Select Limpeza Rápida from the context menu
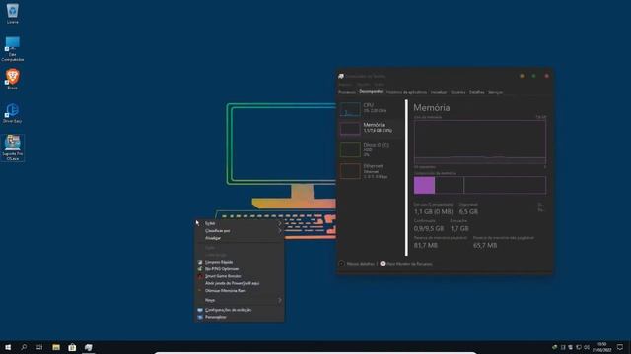This screenshot has width=631, height=354. [239, 262]
